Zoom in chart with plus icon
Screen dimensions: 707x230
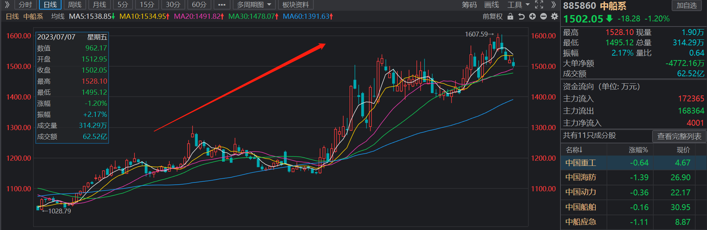(x=532, y=17)
